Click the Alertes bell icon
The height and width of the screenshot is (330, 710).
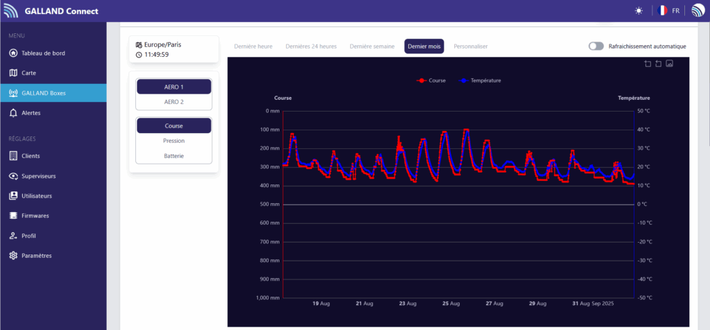pyautogui.click(x=13, y=113)
